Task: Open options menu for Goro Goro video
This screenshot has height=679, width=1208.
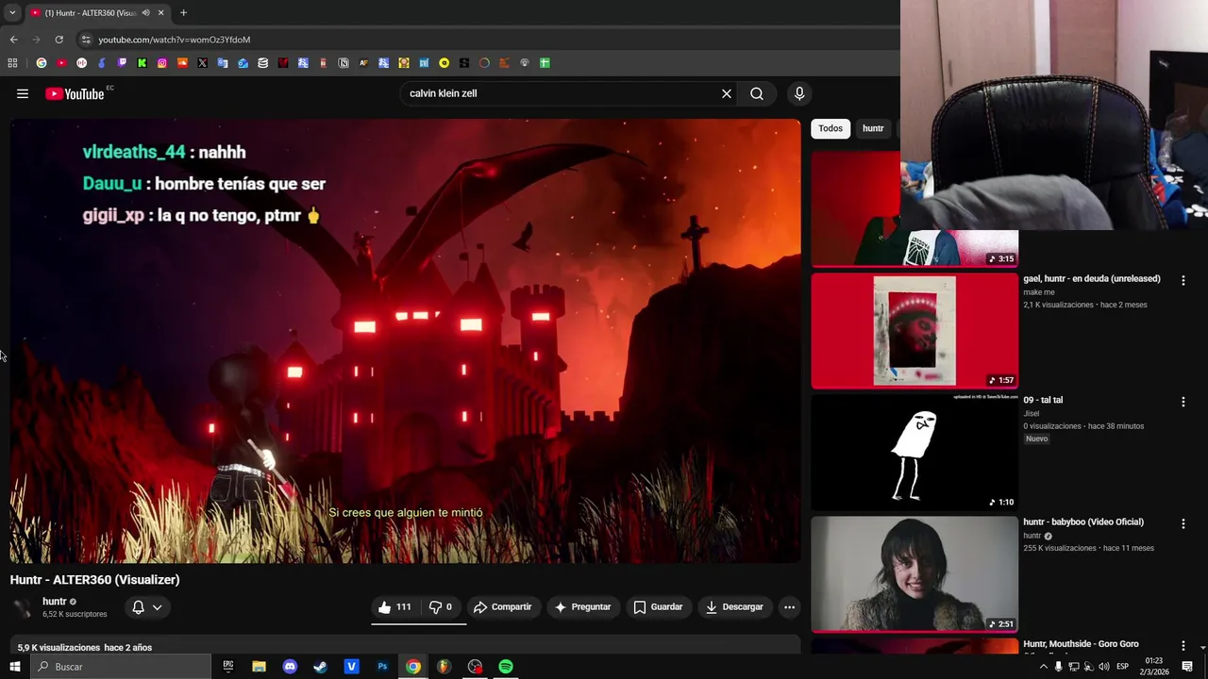Action: coord(1183,646)
